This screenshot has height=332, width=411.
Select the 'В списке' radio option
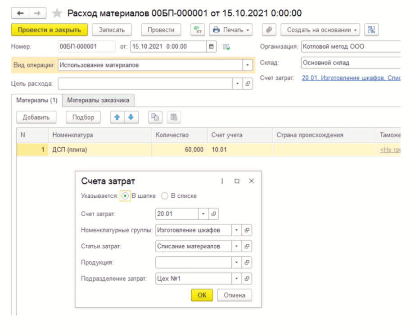[x=165, y=196]
